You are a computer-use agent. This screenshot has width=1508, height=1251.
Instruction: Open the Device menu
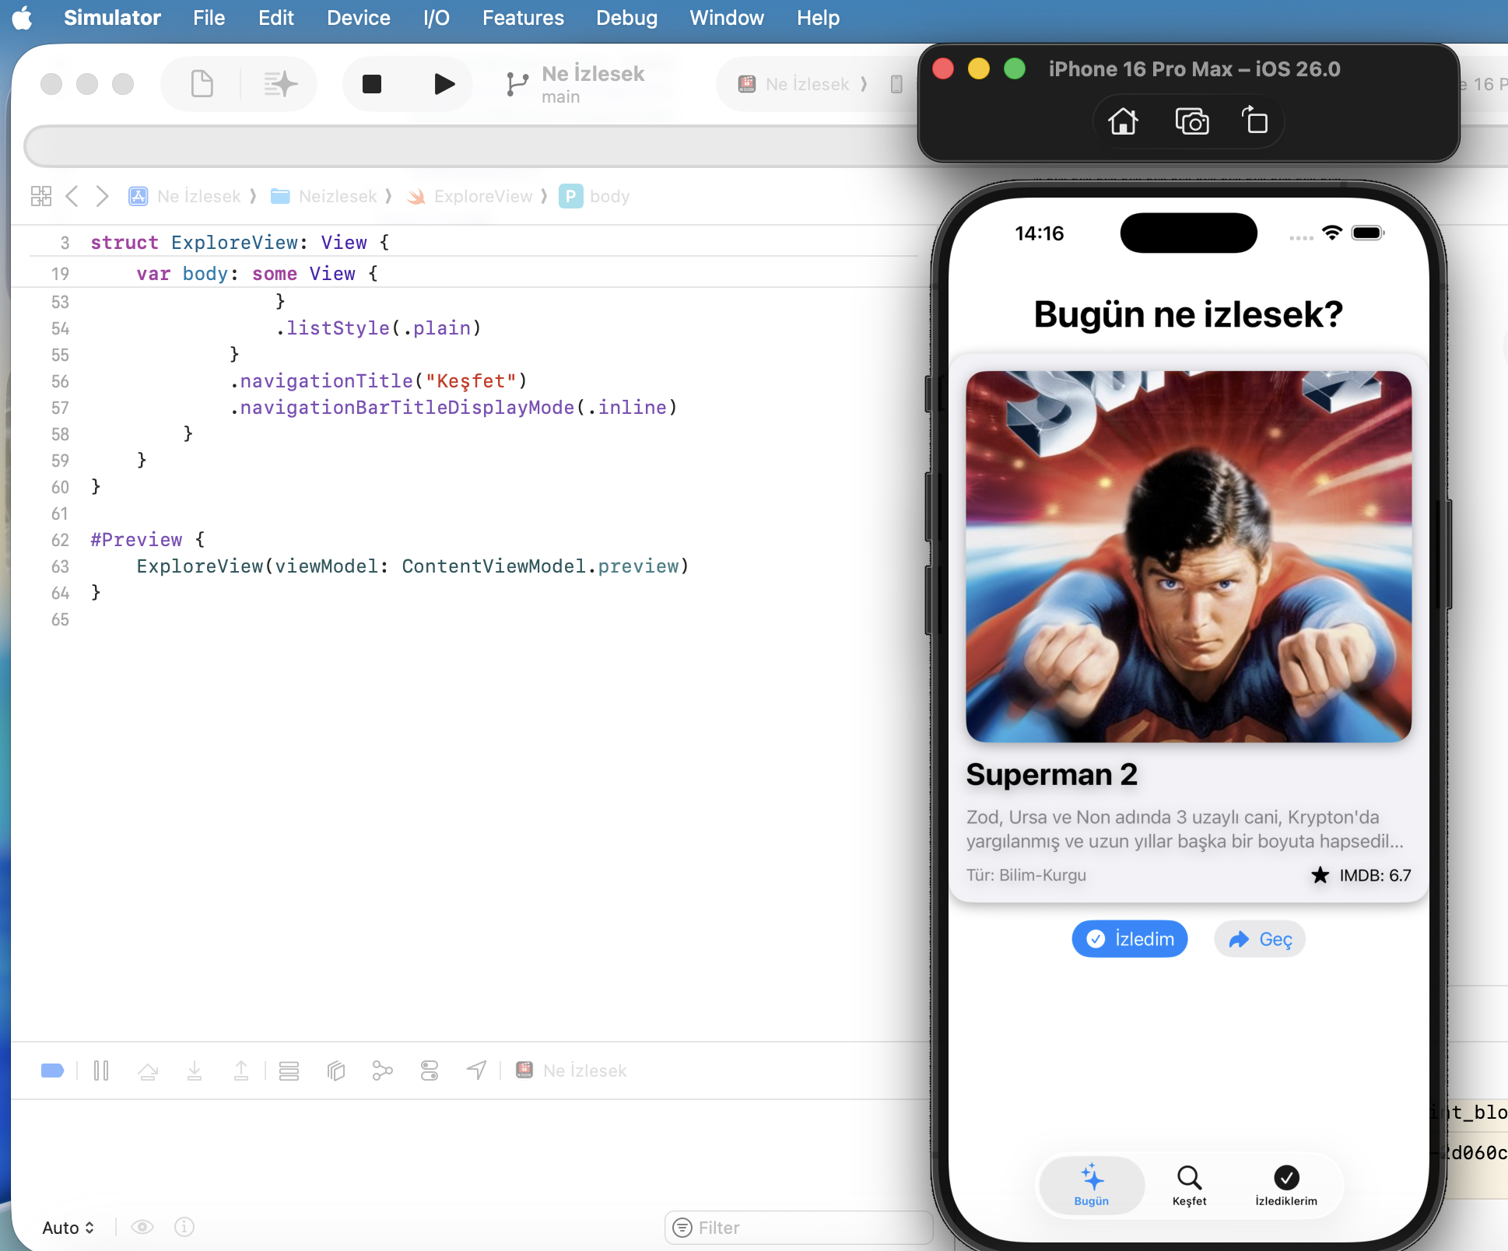[358, 17]
